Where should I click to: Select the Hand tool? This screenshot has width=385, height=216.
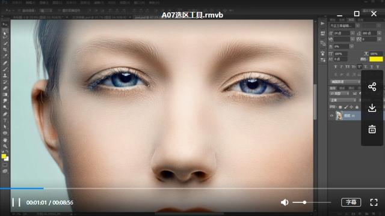pos(5,140)
